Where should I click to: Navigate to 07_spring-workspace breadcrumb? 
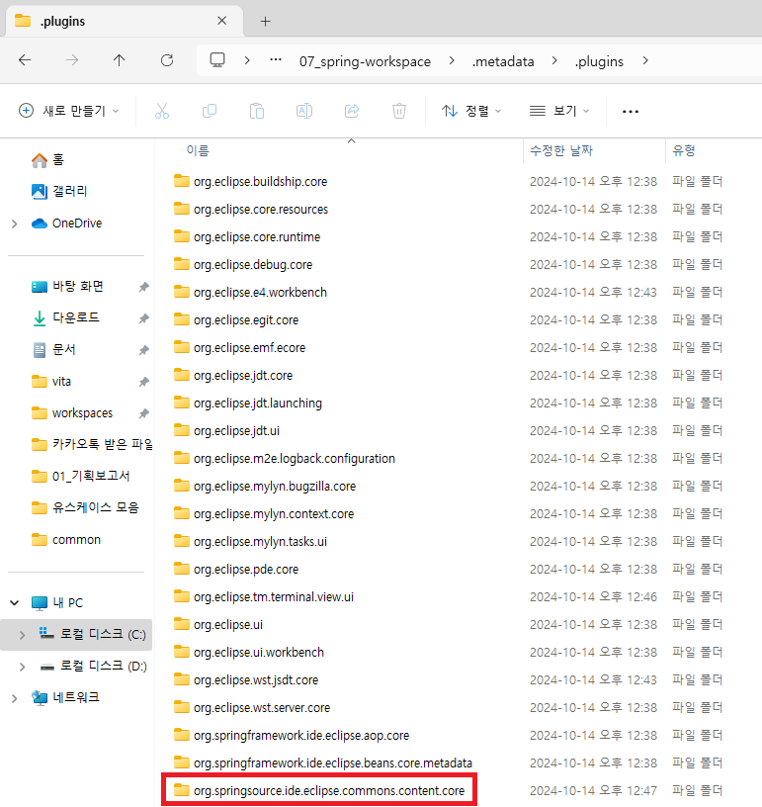pos(365,61)
